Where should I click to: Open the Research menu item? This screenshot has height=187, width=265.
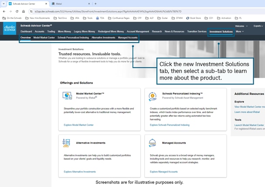coord(157,32)
